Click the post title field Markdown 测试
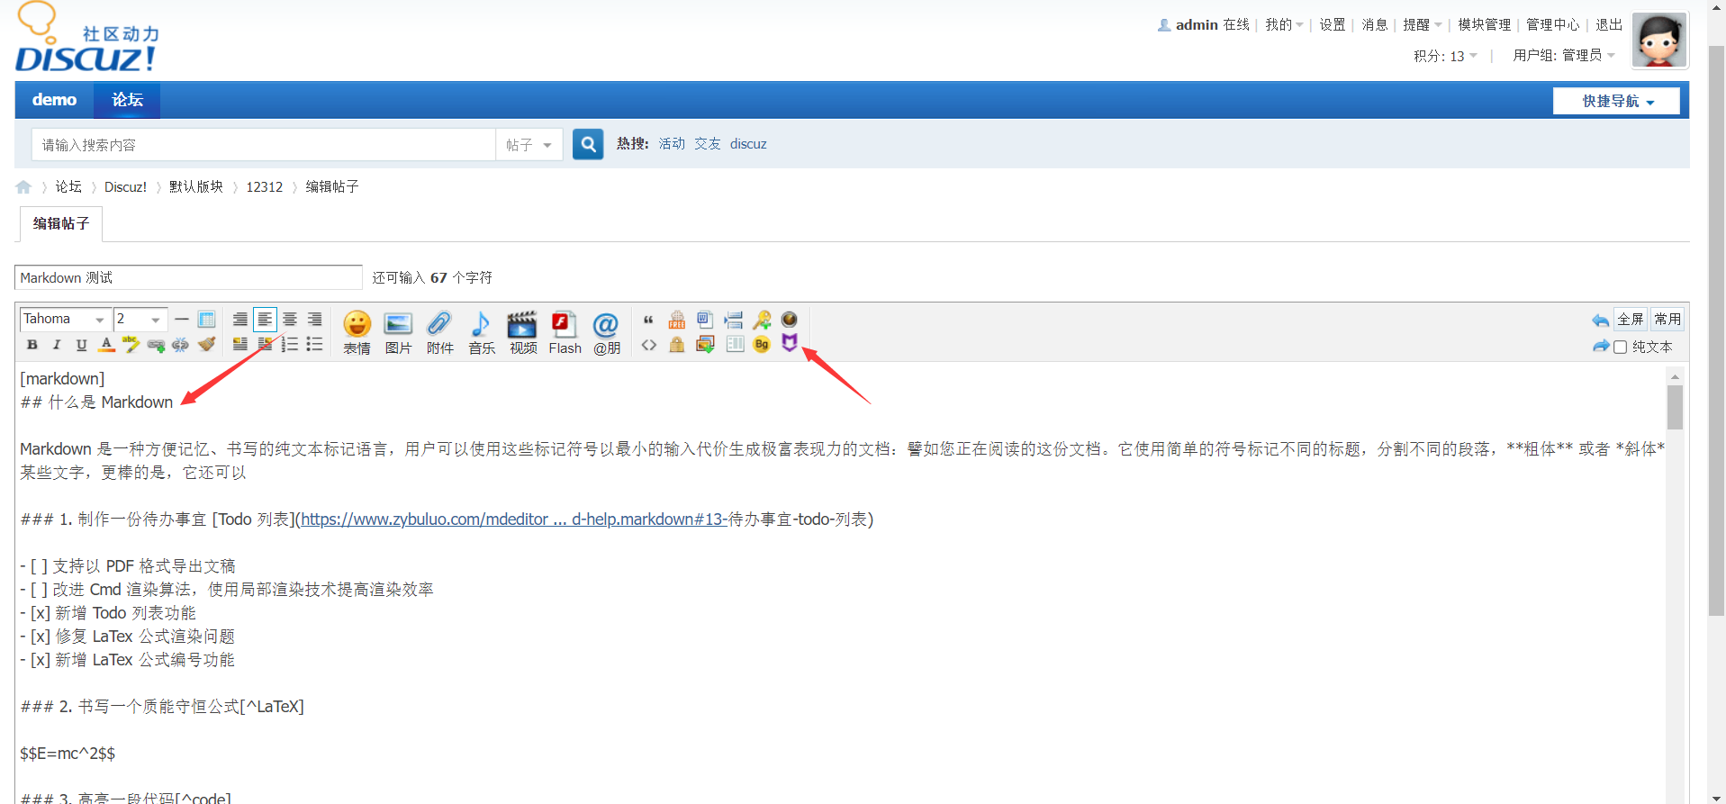1726x804 pixels. click(x=188, y=277)
